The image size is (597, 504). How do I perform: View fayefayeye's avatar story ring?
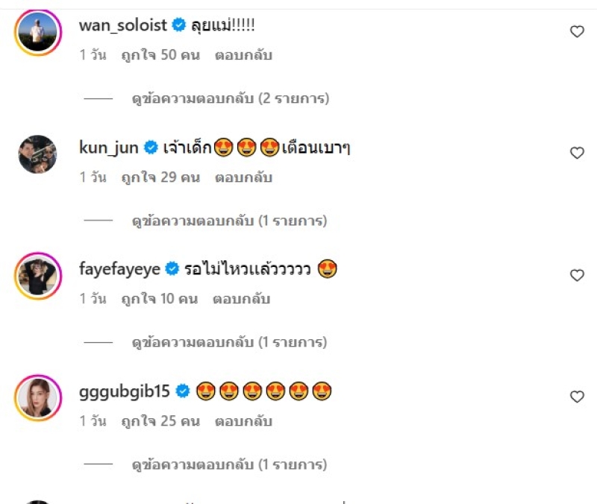[x=37, y=277]
